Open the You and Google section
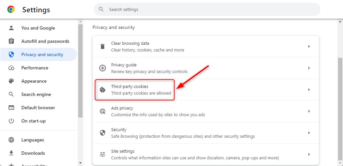The image size is (343, 166). click(x=39, y=28)
